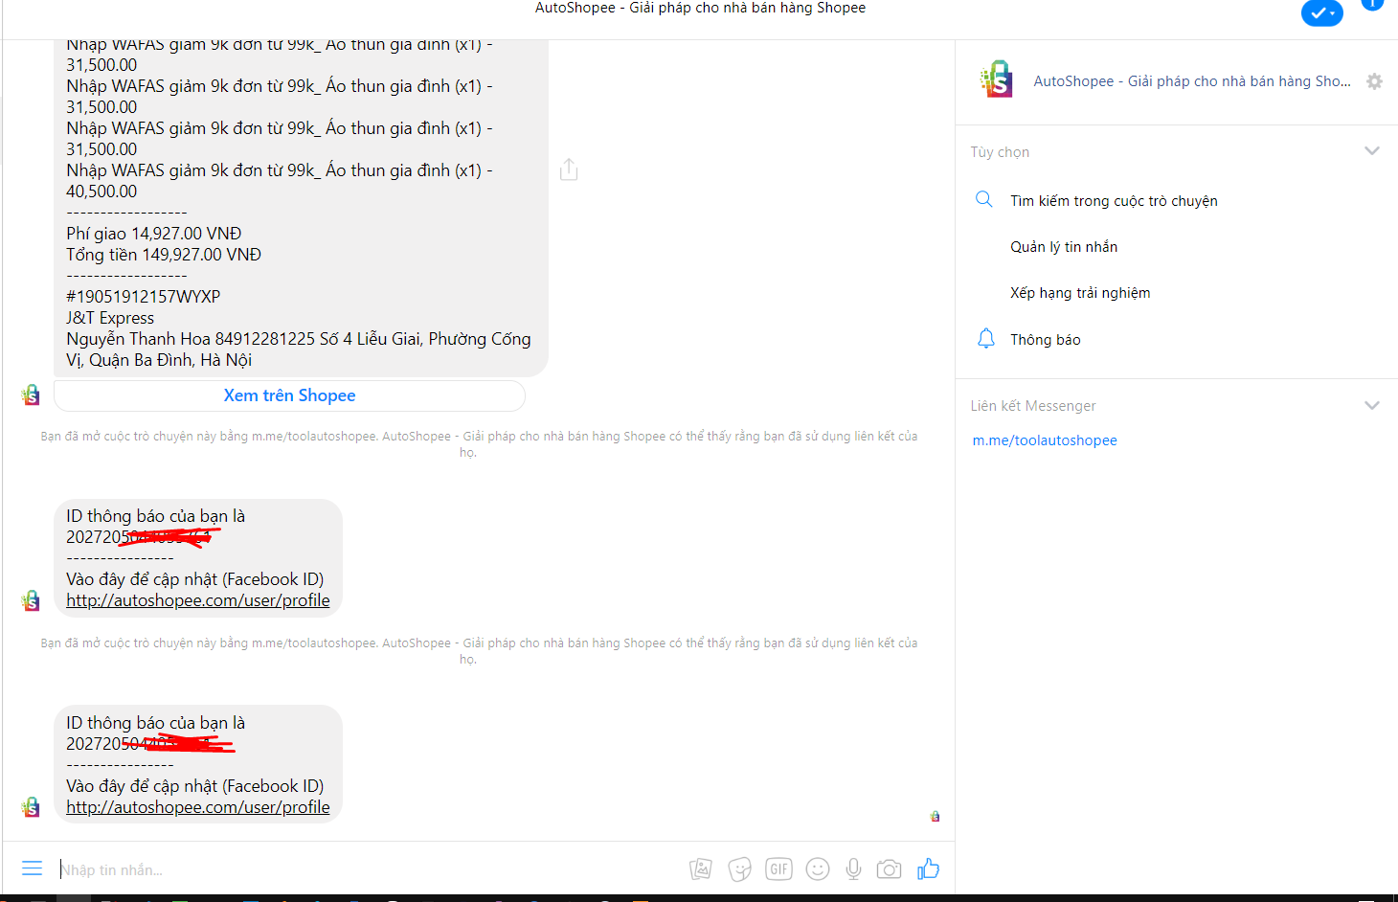
Task: Open the sticker picker icon
Action: pos(739,868)
